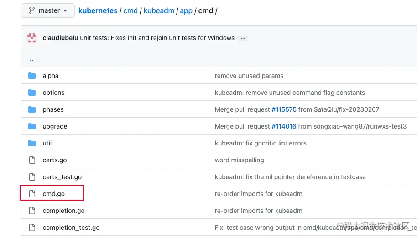417x238 pixels.
Task: Click the certs.go file icon
Action: 32,160
